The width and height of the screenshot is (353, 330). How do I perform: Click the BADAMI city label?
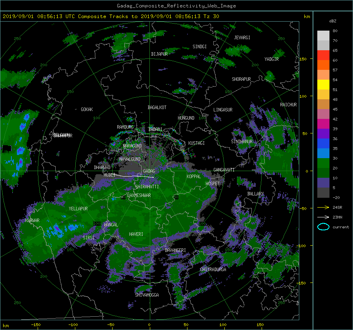click(155, 129)
